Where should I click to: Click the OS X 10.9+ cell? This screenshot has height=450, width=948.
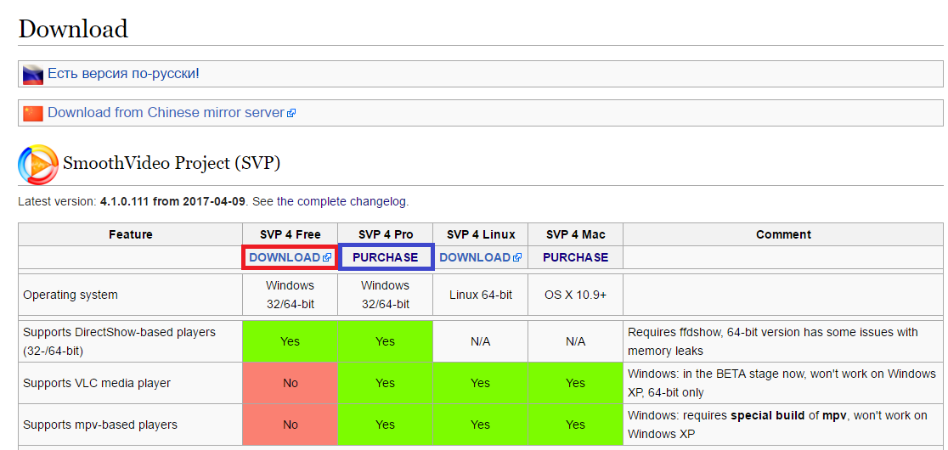576,295
